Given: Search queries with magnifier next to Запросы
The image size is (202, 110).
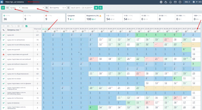Looking at the screenshot, I should coord(20,30).
